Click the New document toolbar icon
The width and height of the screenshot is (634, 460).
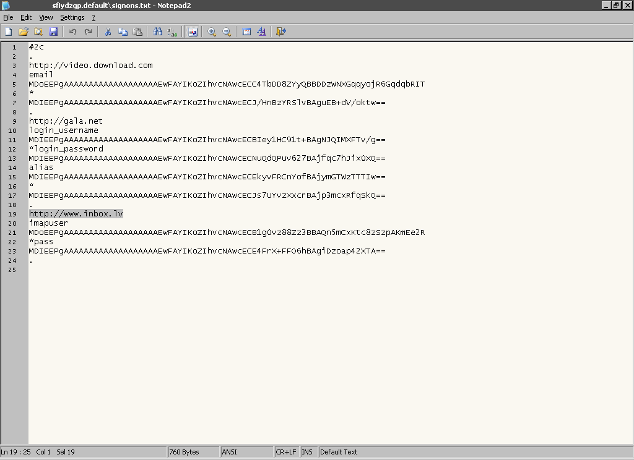(x=9, y=32)
